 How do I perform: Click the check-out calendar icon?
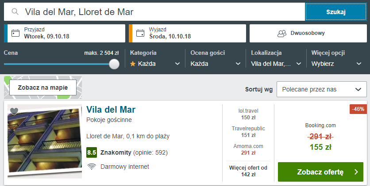pos(141,33)
